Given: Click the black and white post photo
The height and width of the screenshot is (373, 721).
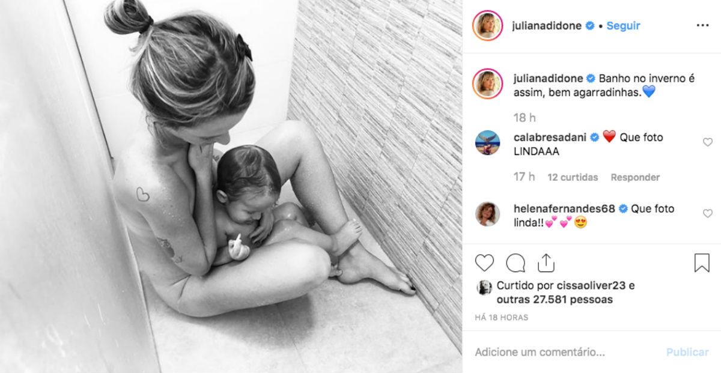Looking at the screenshot, I should click(231, 186).
